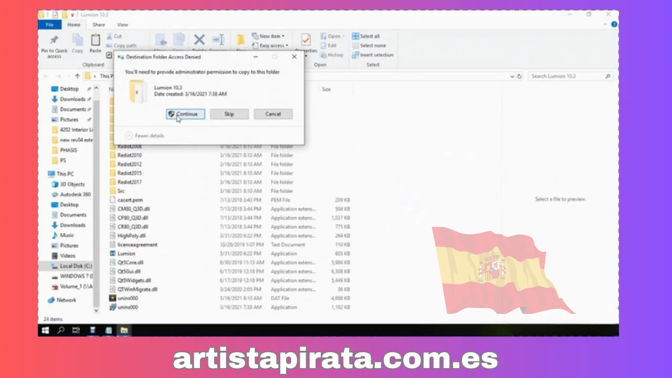The width and height of the screenshot is (672, 378).
Task: Select the Redist2017 folder
Action: pos(129,182)
